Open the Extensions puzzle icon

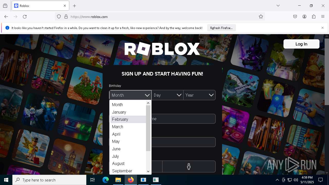(314, 17)
